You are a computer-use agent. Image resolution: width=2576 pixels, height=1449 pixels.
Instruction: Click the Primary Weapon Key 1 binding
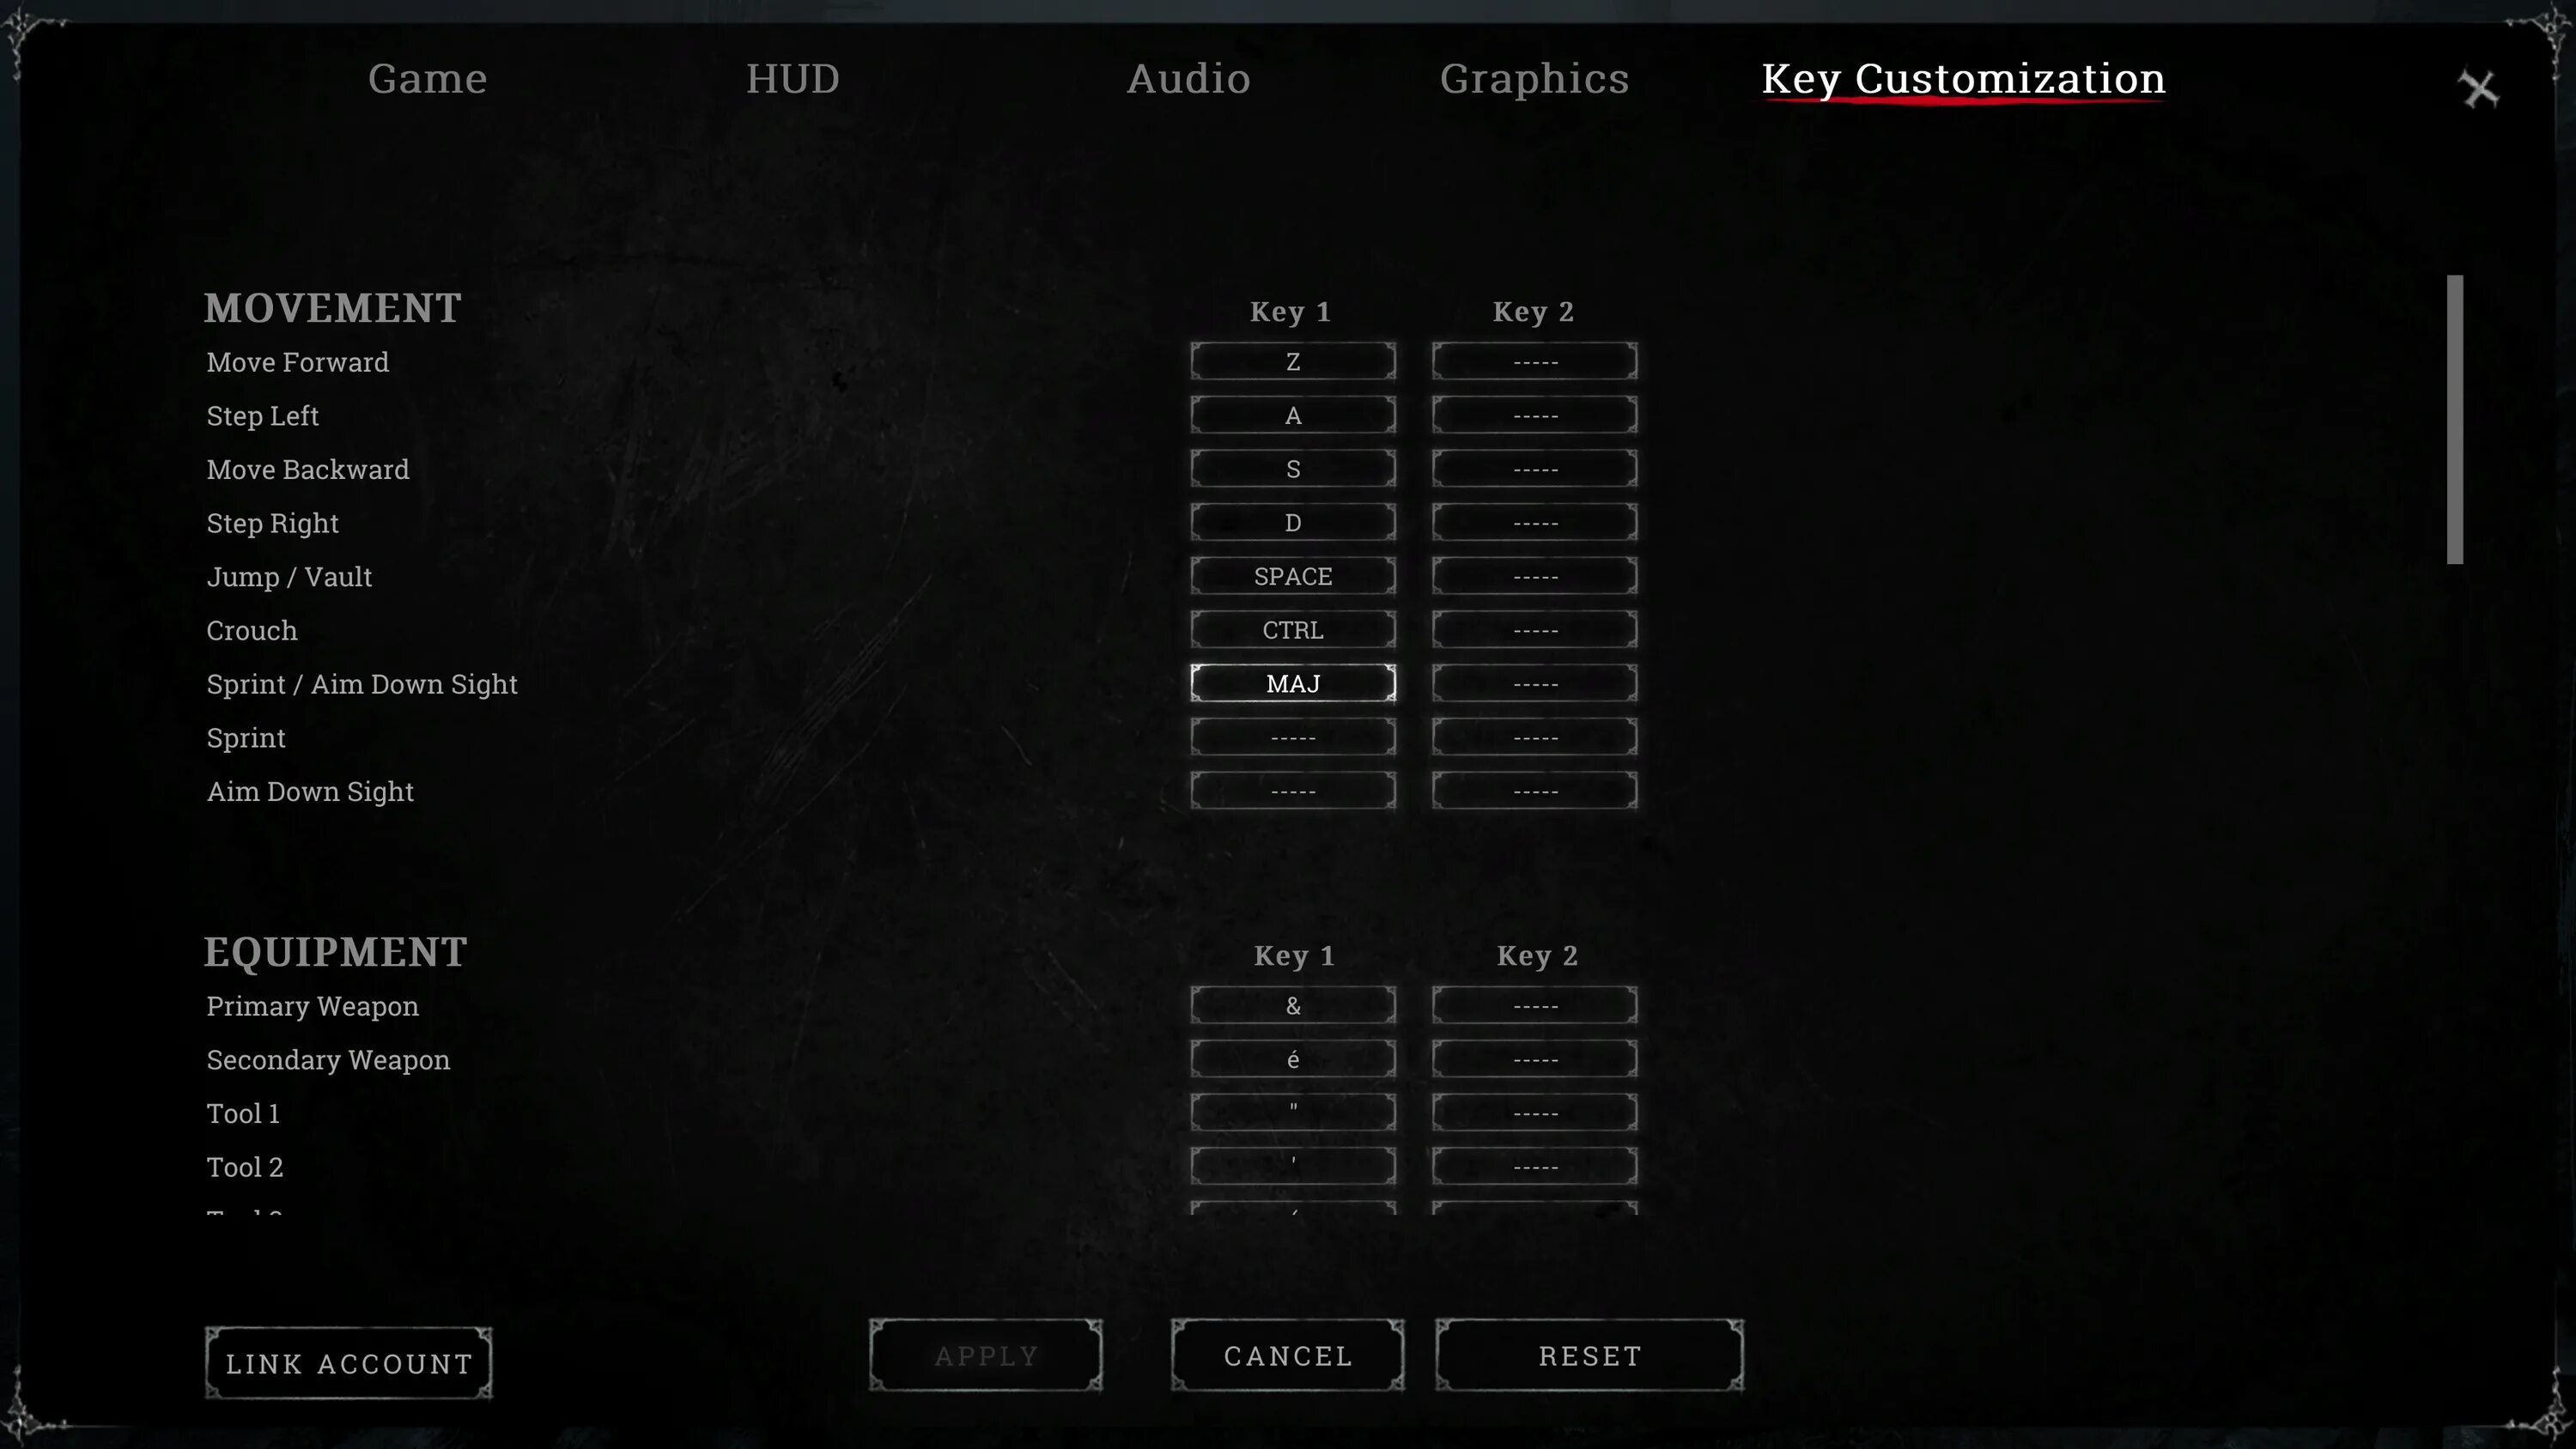tap(1293, 1005)
